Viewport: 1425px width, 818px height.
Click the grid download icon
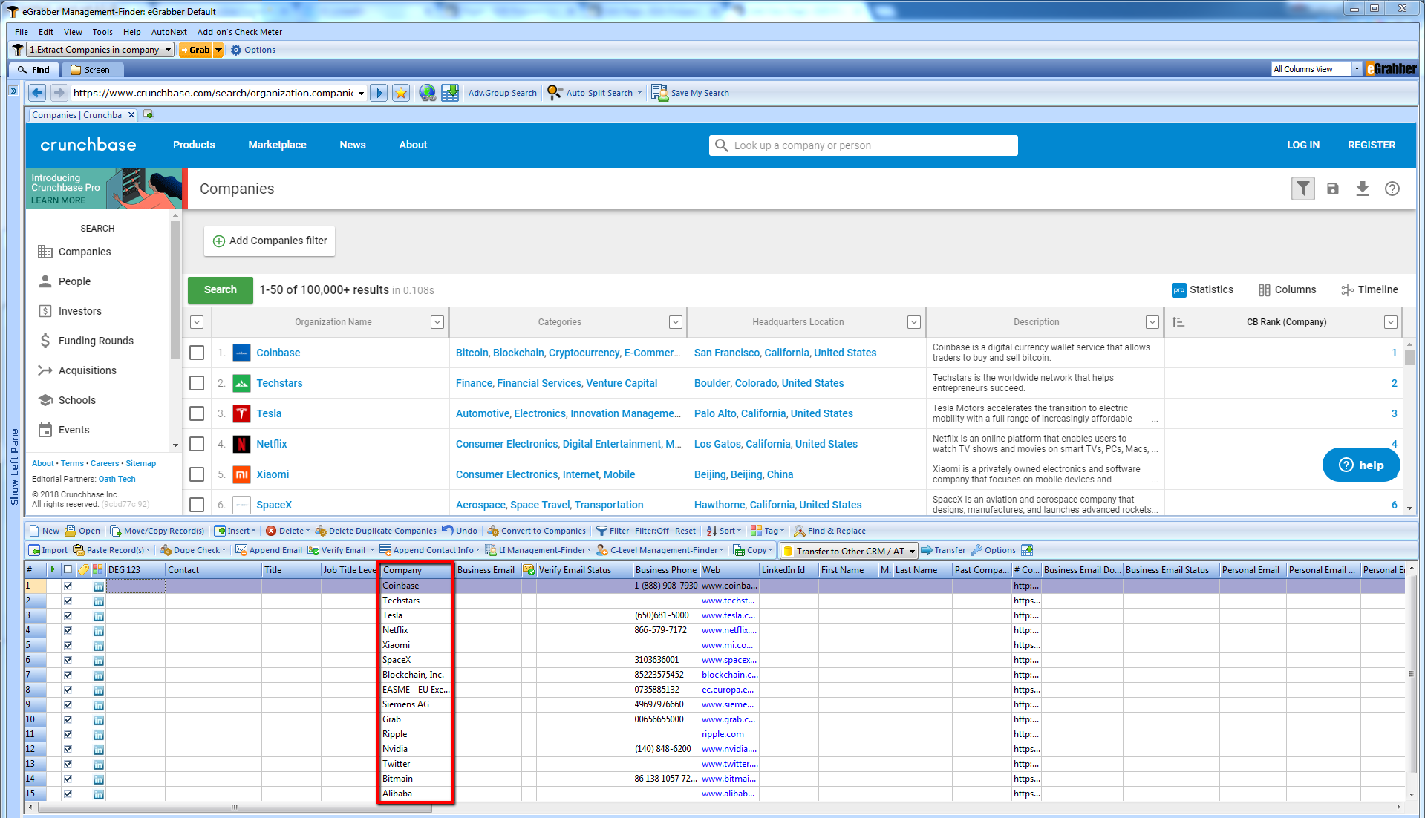pos(450,93)
